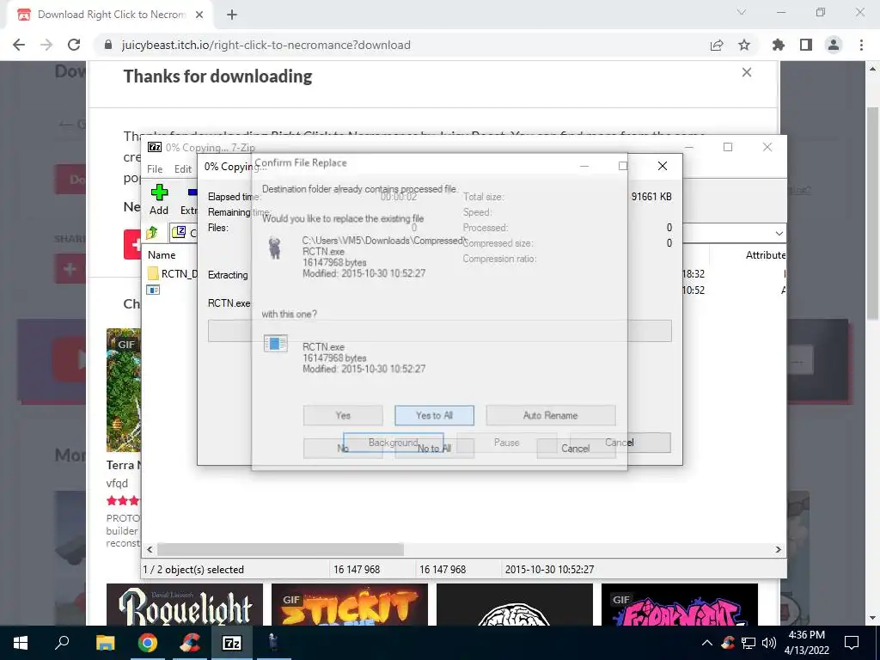Image resolution: width=880 pixels, height=660 pixels.
Task: Click the address bar URL
Action: (x=266, y=45)
